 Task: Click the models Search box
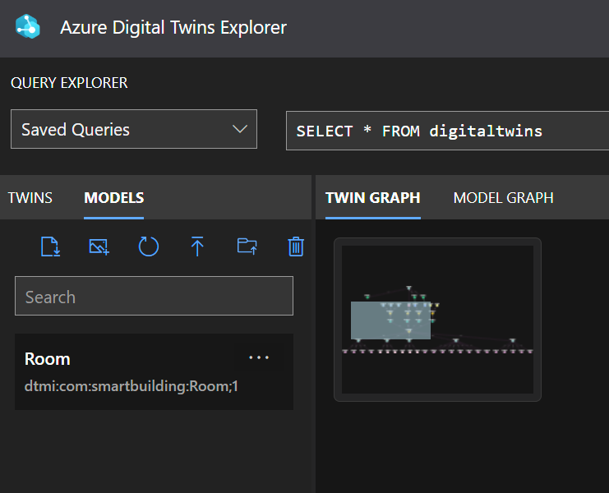coord(154,296)
